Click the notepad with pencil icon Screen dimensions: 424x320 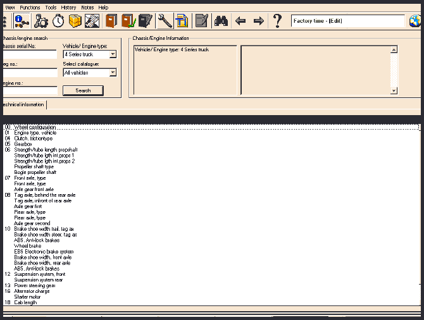(x=202, y=21)
